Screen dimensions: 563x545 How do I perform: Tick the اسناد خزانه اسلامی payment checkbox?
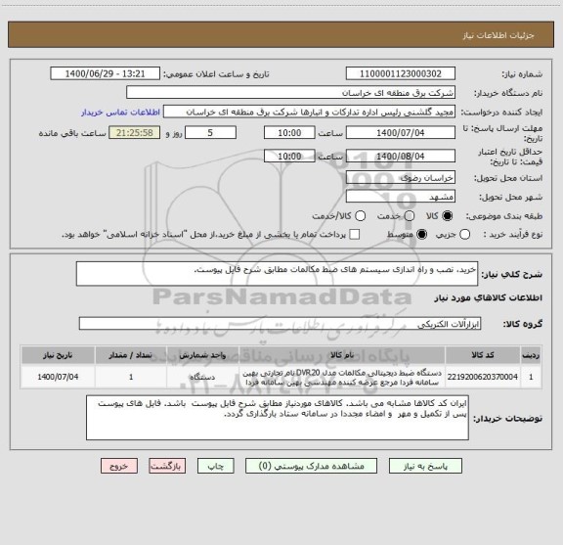click(x=355, y=235)
